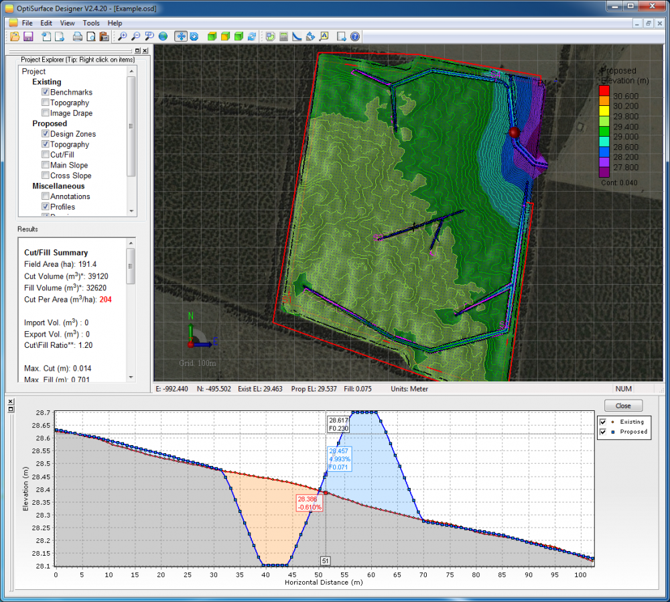Open the View menu

click(x=67, y=23)
